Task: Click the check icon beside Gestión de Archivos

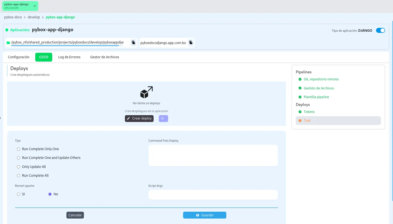Action: (x=300, y=88)
